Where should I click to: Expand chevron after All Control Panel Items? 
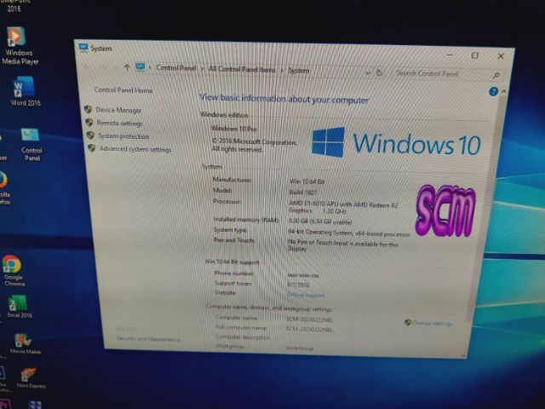[281, 71]
